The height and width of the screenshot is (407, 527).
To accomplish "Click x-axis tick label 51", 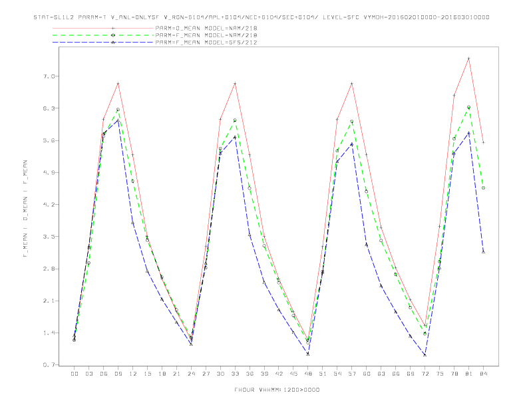I will tap(323, 374).
